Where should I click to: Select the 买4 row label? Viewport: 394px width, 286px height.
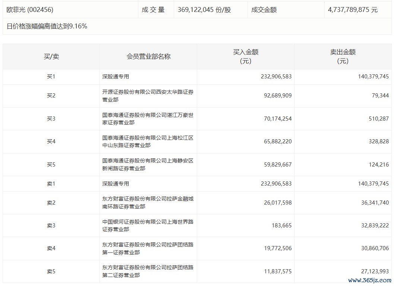(51, 142)
